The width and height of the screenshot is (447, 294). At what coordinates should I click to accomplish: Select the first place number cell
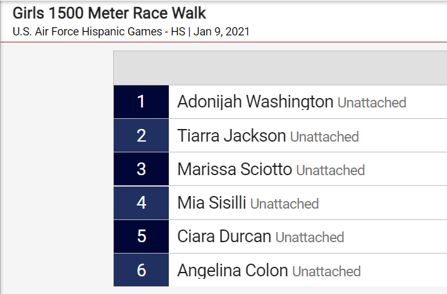coord(141,102)
